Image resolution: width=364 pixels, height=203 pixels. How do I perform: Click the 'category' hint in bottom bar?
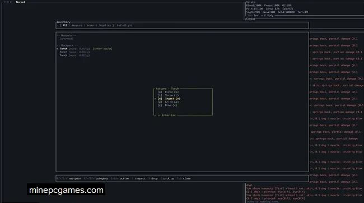[x=102, y=178]
